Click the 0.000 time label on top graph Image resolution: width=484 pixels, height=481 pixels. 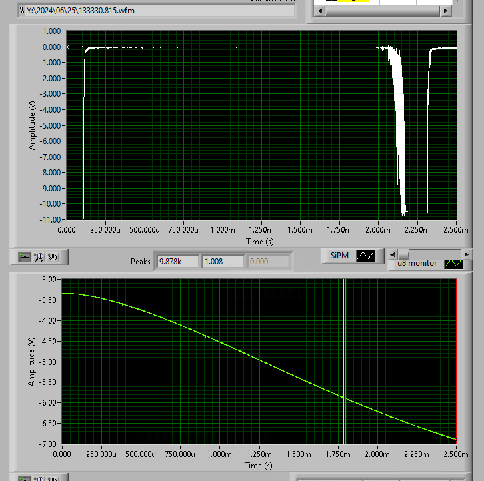tap(67, 230)
